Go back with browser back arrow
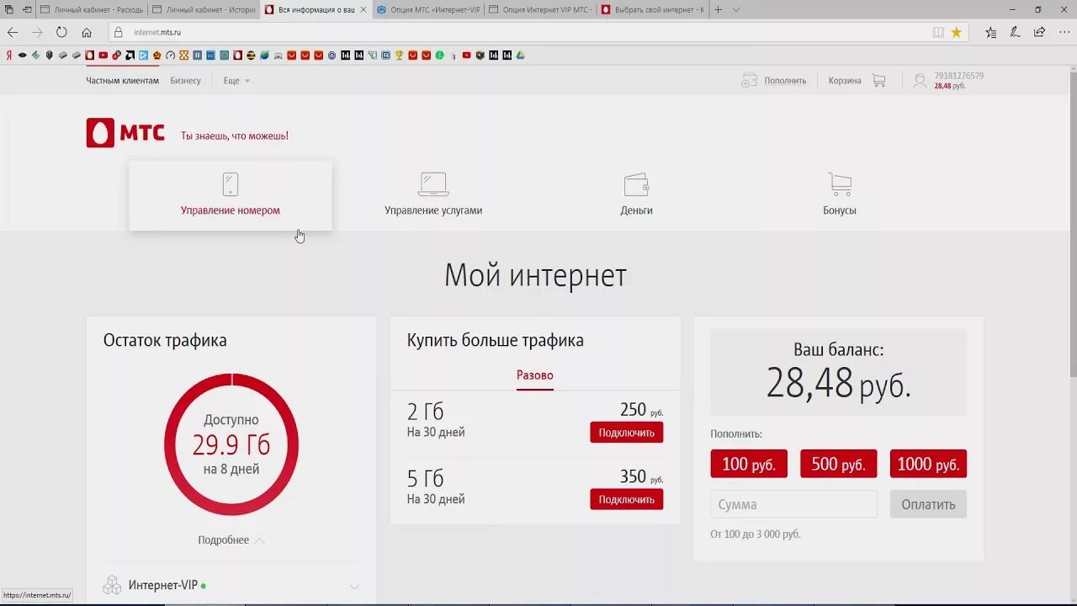This screenshot has height=606, width=1077. pos(13,32)
